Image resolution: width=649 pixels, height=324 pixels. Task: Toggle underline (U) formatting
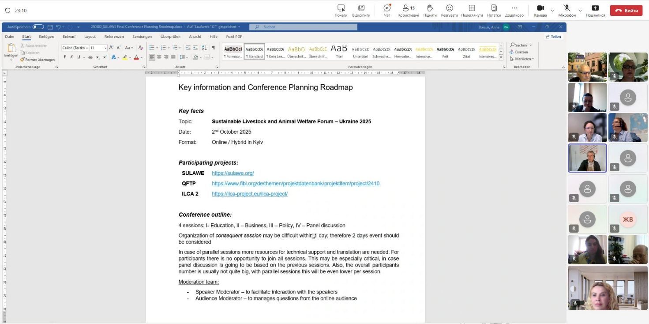pos(79,57)
